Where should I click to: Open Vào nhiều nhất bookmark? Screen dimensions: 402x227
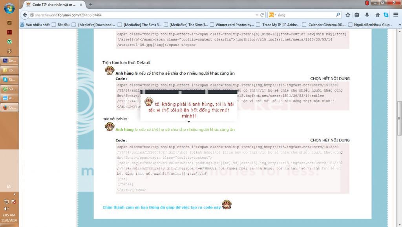(35, 25)
